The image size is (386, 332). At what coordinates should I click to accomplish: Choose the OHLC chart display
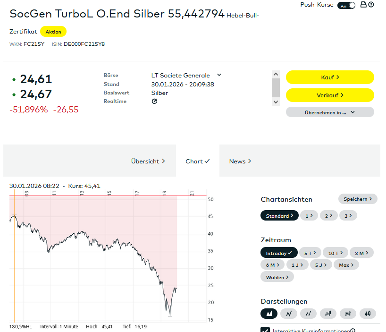[348, 313]
